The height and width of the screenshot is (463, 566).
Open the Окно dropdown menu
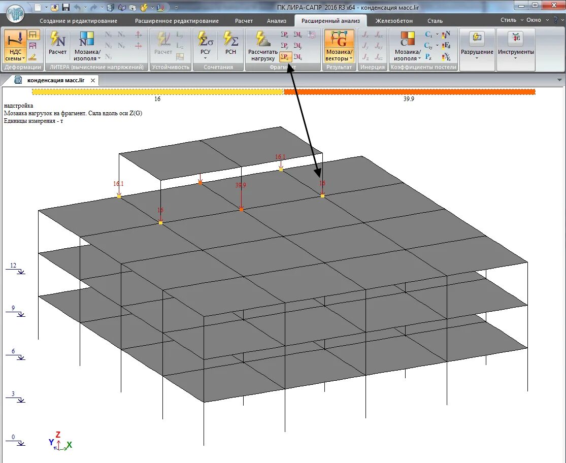click(537, 20)
